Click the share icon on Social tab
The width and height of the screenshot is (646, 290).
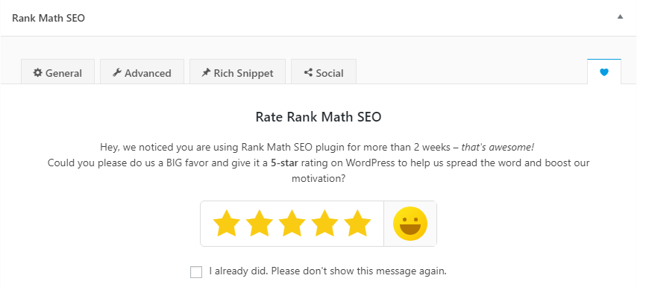click(x=308, y=73)
